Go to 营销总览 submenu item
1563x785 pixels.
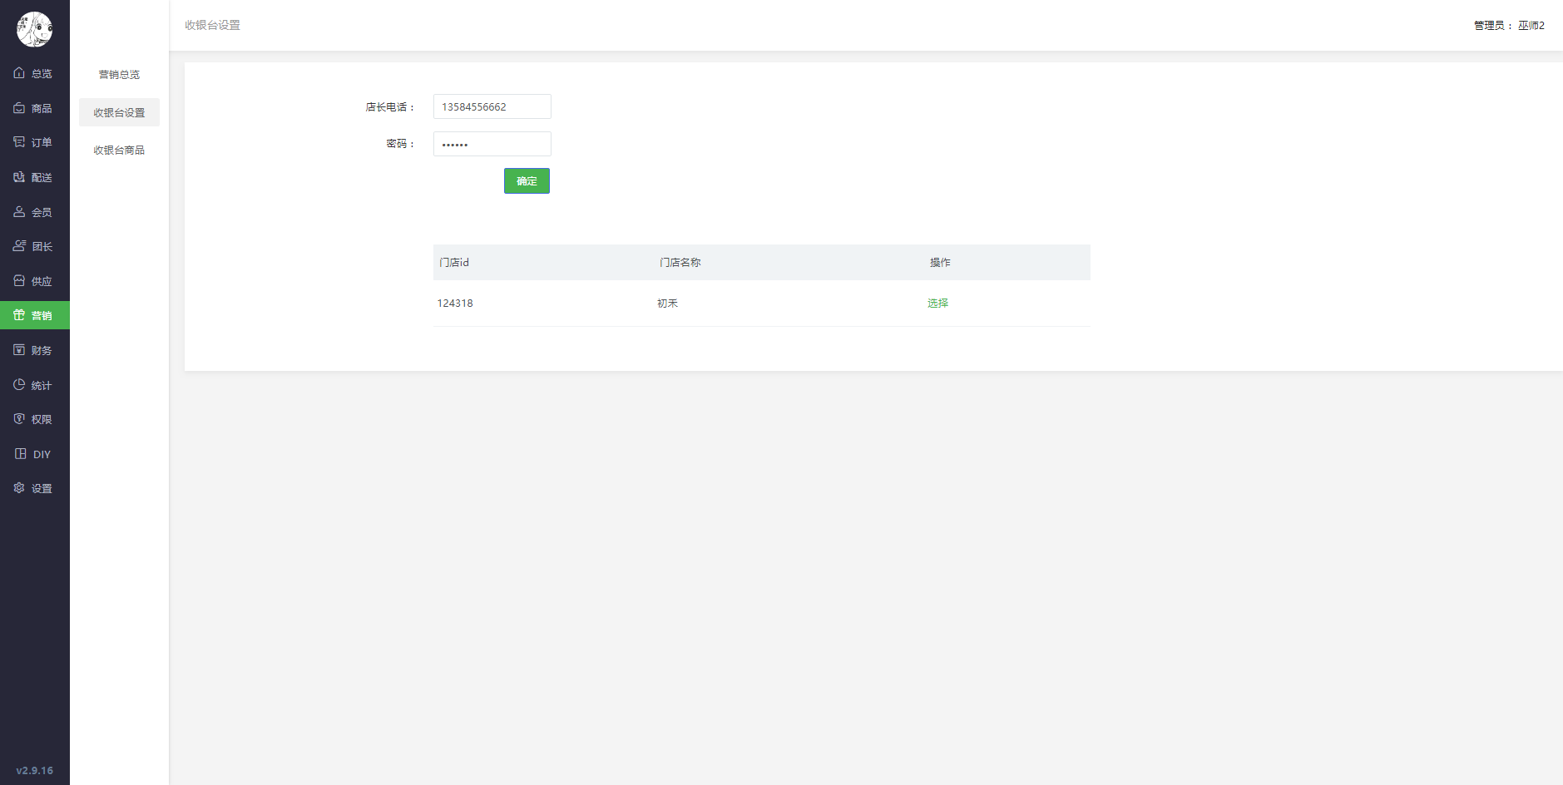pyautogui.click(x=119, y=75)
